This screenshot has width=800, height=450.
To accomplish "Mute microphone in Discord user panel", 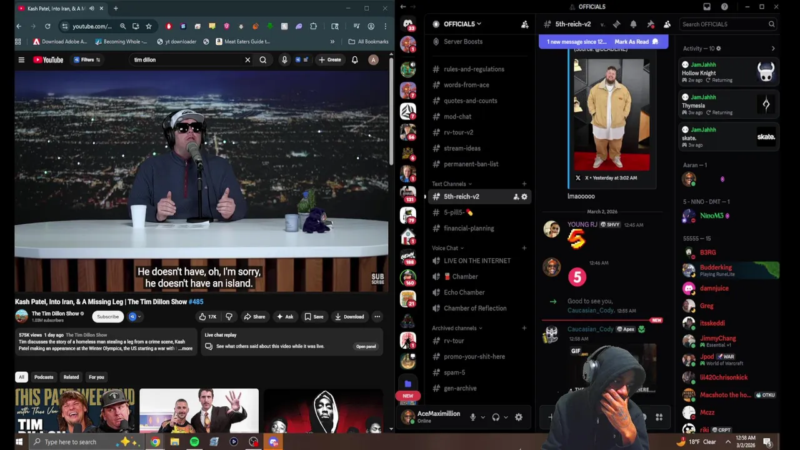I will coord(473,417).
